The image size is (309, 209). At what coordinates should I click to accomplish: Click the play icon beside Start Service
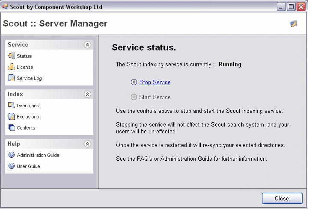(134, 97)
